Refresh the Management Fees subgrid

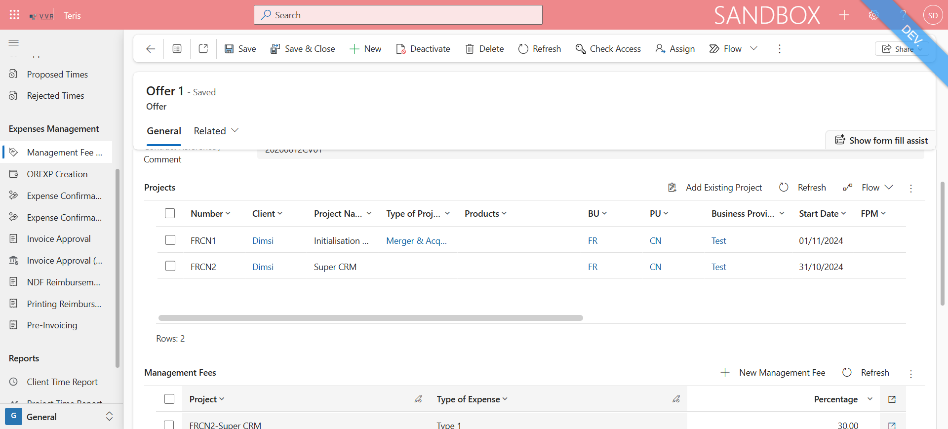pos(866,373)
